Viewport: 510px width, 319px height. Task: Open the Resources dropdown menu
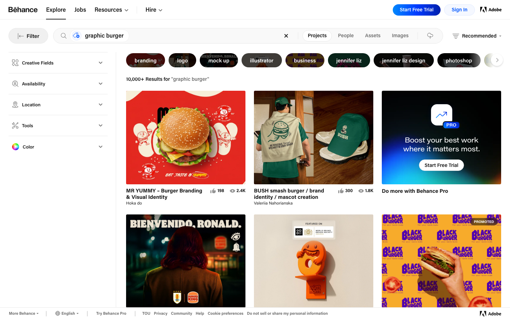tap(112, 10)
